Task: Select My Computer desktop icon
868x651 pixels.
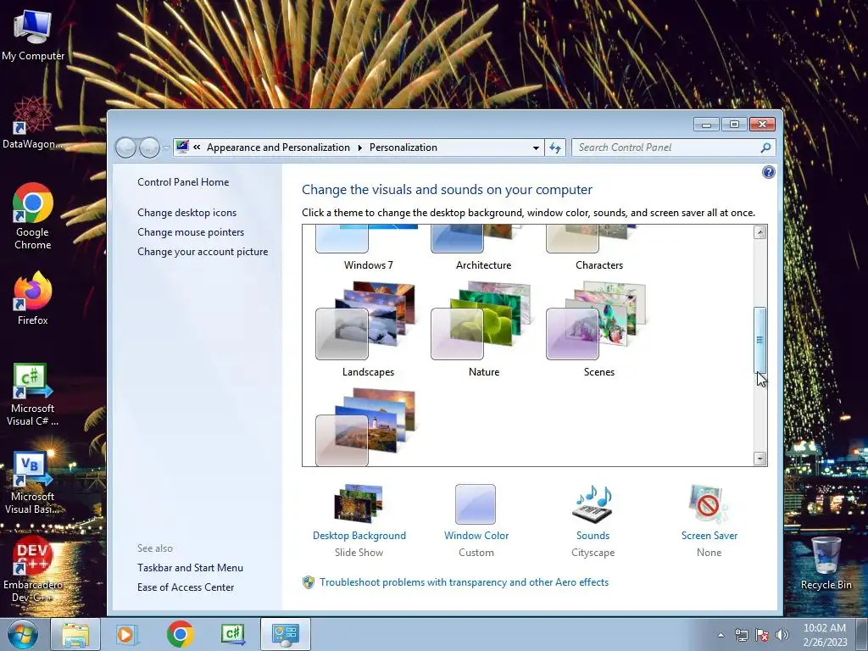Action: coord(33,34)
